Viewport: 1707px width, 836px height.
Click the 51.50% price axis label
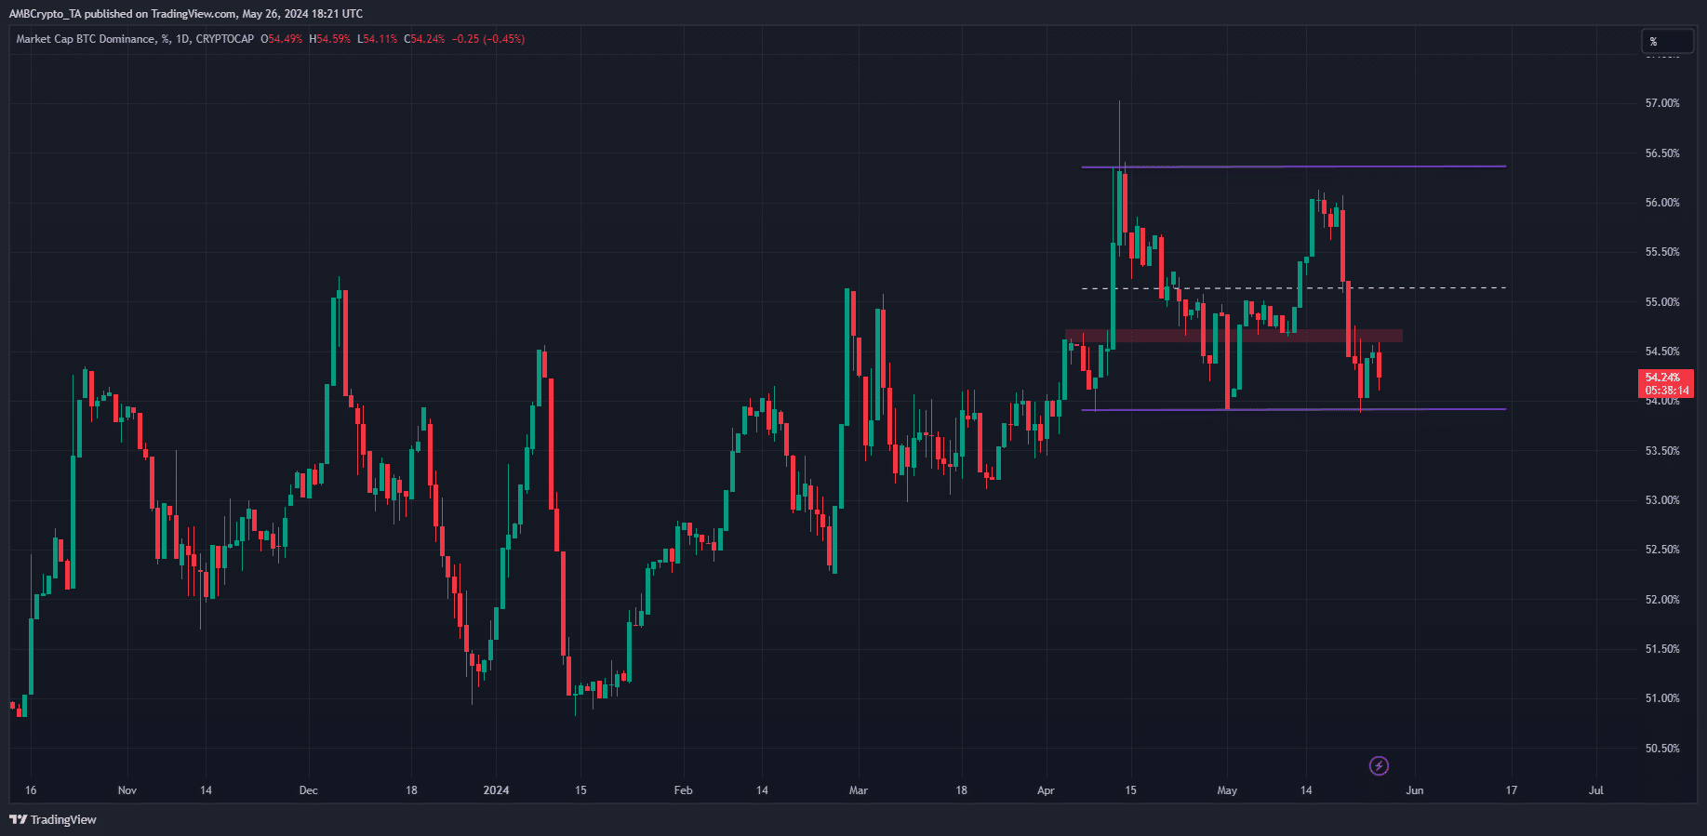[x=1662, y=649]
